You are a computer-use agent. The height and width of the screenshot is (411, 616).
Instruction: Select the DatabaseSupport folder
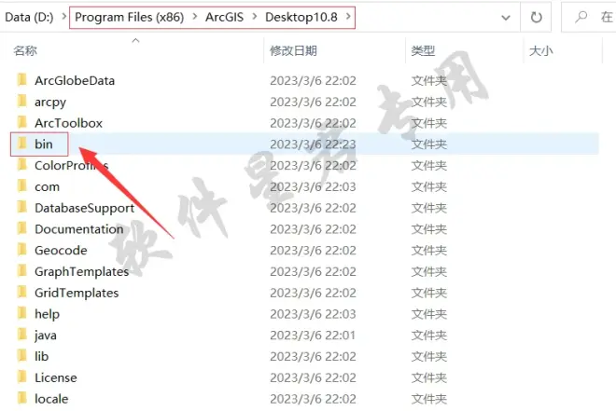pyautogui.click(x=84, y=208)
